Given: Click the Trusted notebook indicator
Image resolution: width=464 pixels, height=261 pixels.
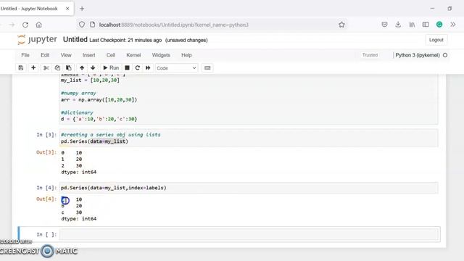Looking at the screenshot, I should (370, 55).
